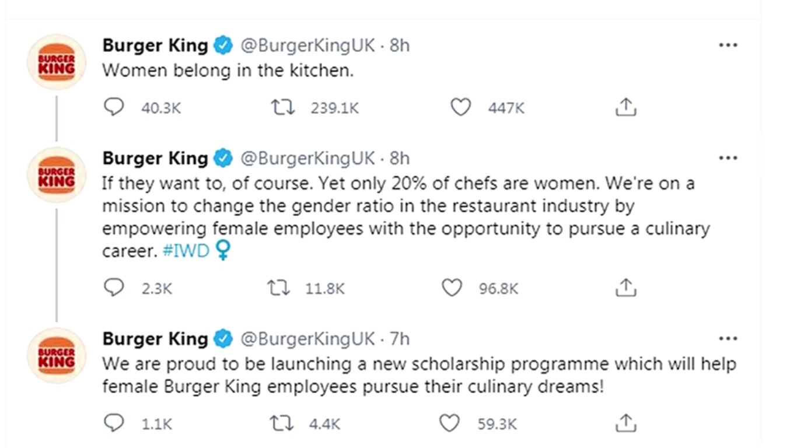797x448 pixels.
Task: Reply to the "Women belong in the kitchen" tweet
Action: [x=114, y=108]
